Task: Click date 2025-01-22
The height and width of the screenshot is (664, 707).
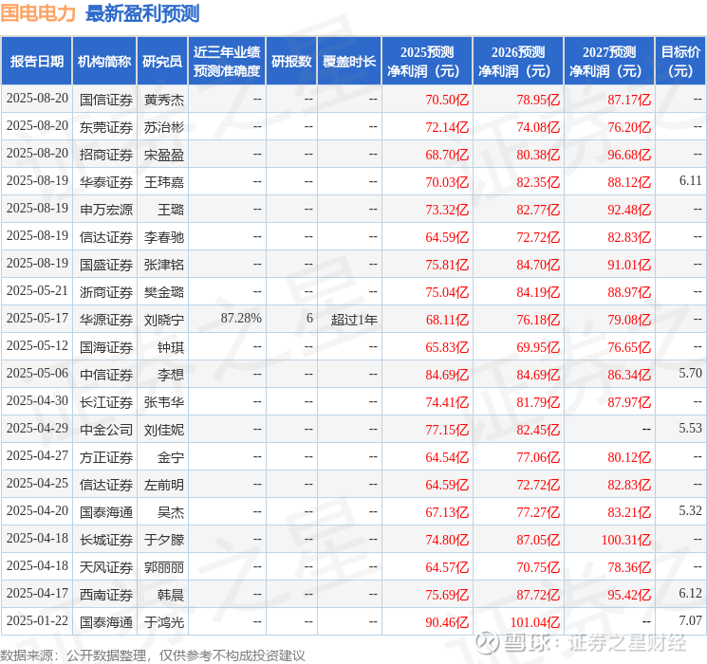Action: pos(37,620)
